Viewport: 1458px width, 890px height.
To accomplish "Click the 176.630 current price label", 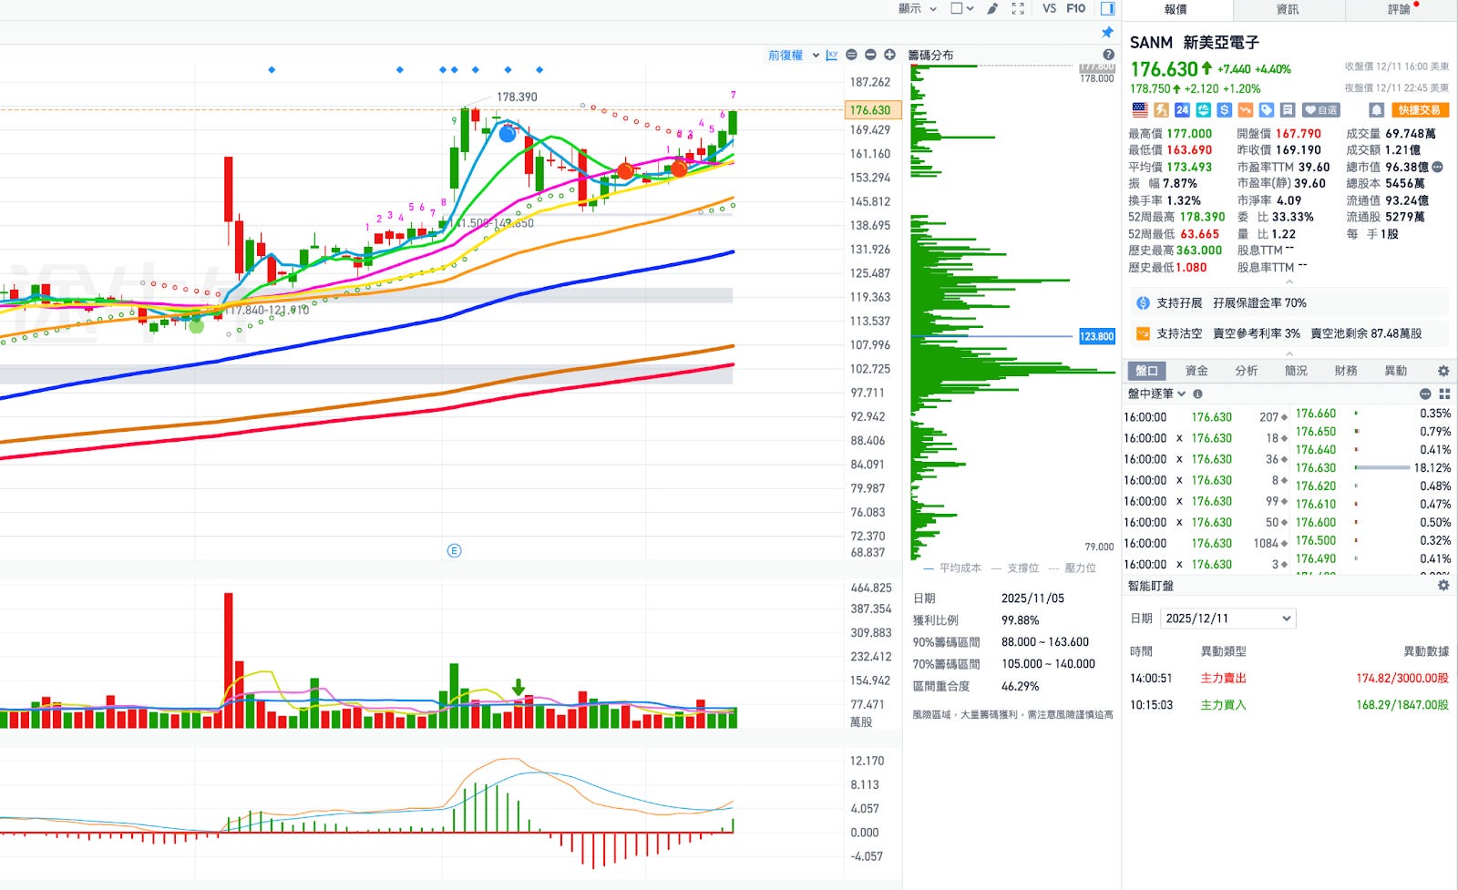I will tap(872, 110).
